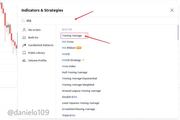The image size is (180, 120).
Task: Click the strategy arrows icon beside MACD Strategy
Action: click(x=83, y=60)
